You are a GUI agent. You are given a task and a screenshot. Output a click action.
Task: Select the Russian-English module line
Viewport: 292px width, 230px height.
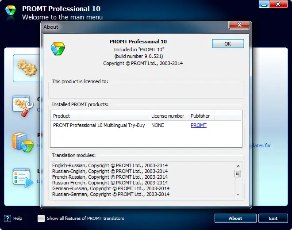[110, 171]
